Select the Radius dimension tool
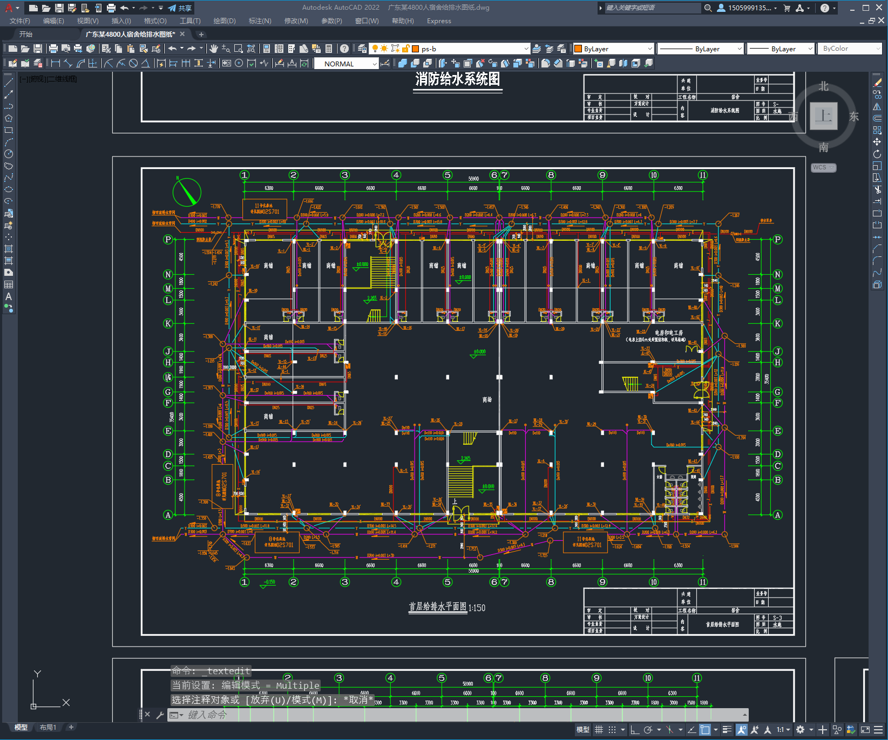The height and width of the screenshot is (740, 888). pyautogui.click(x=108, y=63)
